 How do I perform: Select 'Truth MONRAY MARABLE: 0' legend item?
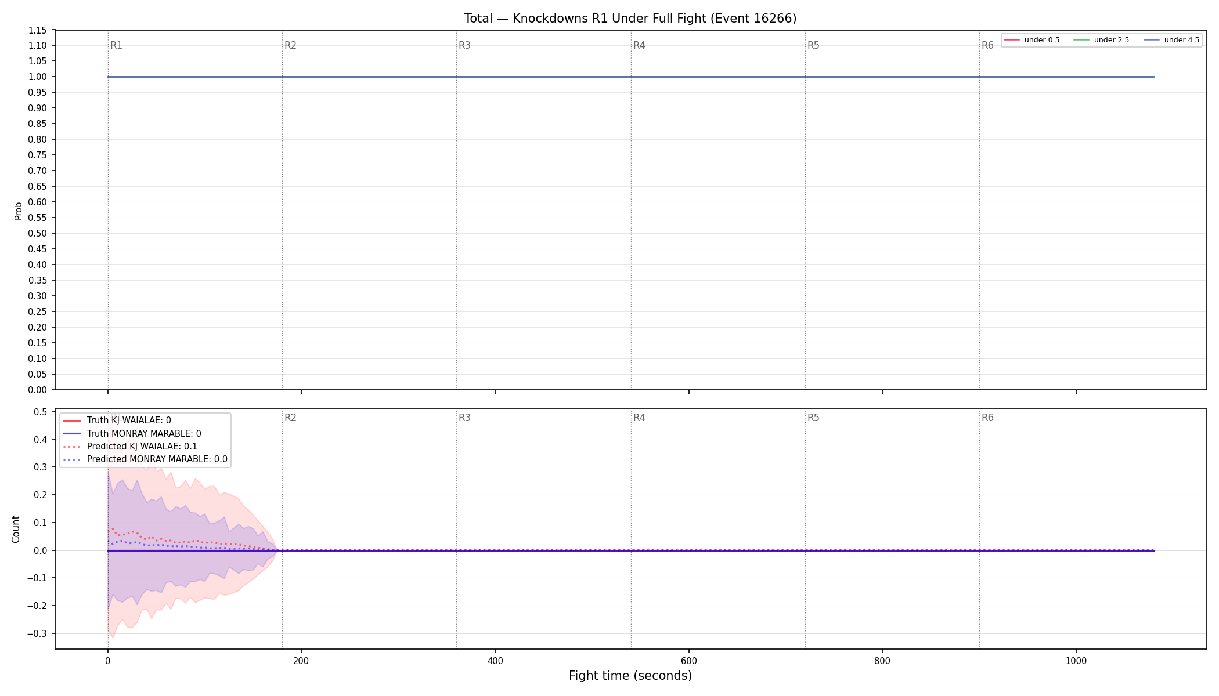pos(132,433)
